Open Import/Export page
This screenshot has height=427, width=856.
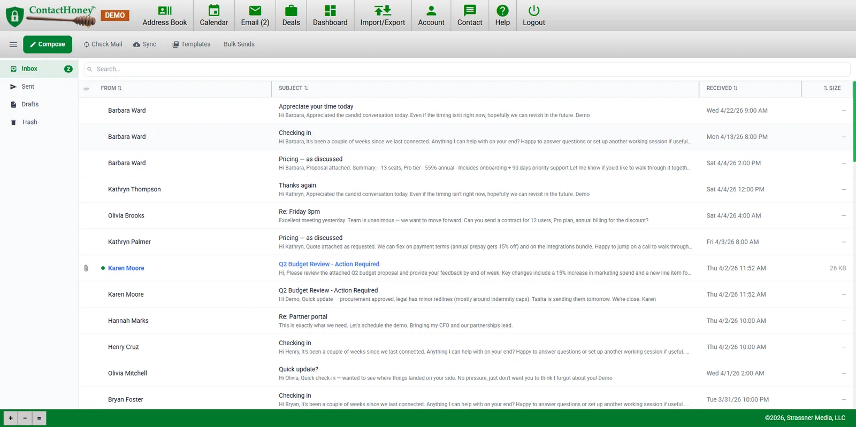click(x=383, y=15)
